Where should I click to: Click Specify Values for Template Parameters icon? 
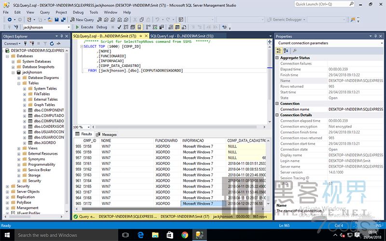(x=224, y=27)
